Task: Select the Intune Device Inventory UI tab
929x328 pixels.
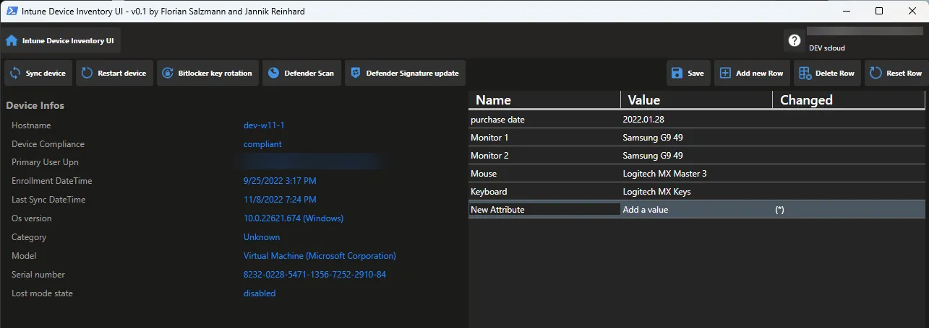Action: [x=61, y=40]
